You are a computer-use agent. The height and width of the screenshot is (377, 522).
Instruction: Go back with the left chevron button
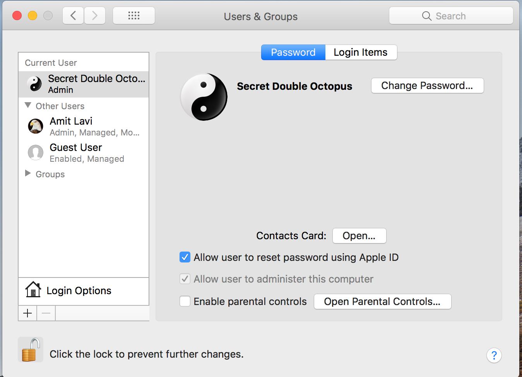click(x=73, y=16)
